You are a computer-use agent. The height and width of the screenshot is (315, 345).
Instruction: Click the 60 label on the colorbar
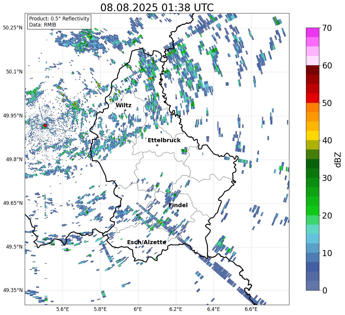click(327, 66)
